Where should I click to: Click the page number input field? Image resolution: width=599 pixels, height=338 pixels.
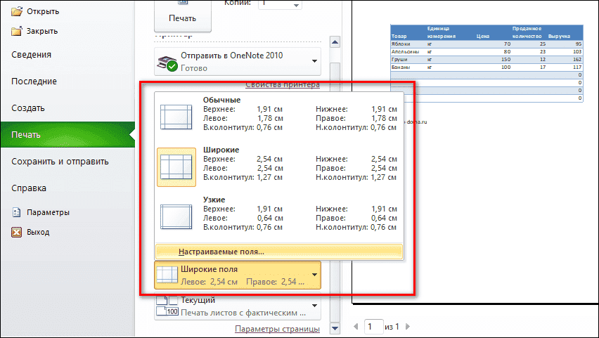pyautogui.click(x=374, y=327)
